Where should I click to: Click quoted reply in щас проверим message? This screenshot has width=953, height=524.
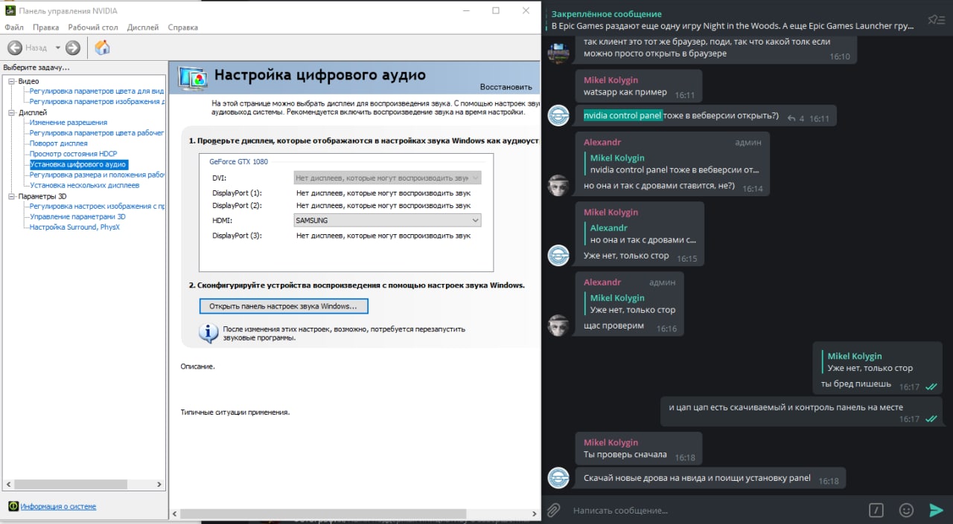[631, 304]
